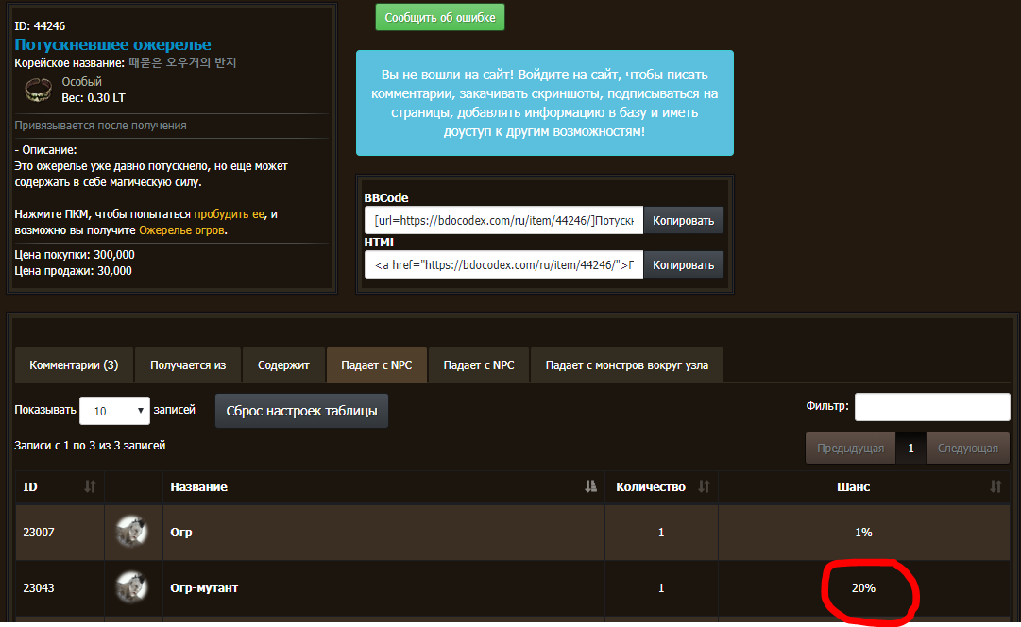Select the active Падает с NPC tab
The height and width of the screenshot is (627, 1021).
pos(376,365)
